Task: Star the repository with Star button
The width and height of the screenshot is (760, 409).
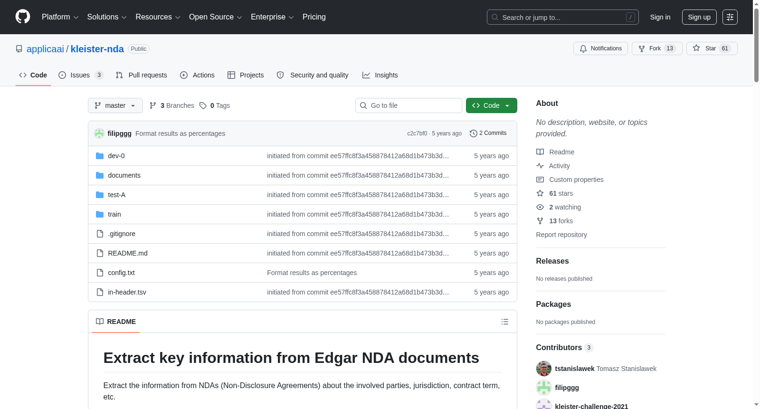Action: (x=712, y=48)
